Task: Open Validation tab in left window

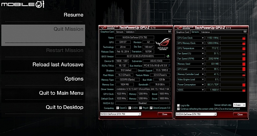Action: tap(130, 32)
